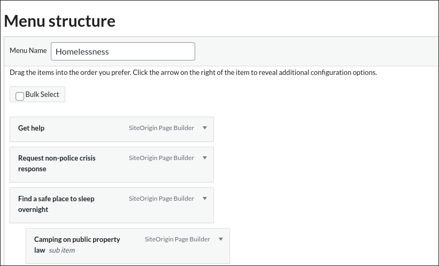
Task: Expand Request non-police crisis response options arrow
Action: pyautogui.click(x=204, y=158)
